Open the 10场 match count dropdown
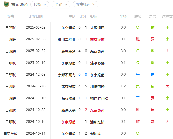The height and width of the screenshot is (139, 173). (40, 4)
